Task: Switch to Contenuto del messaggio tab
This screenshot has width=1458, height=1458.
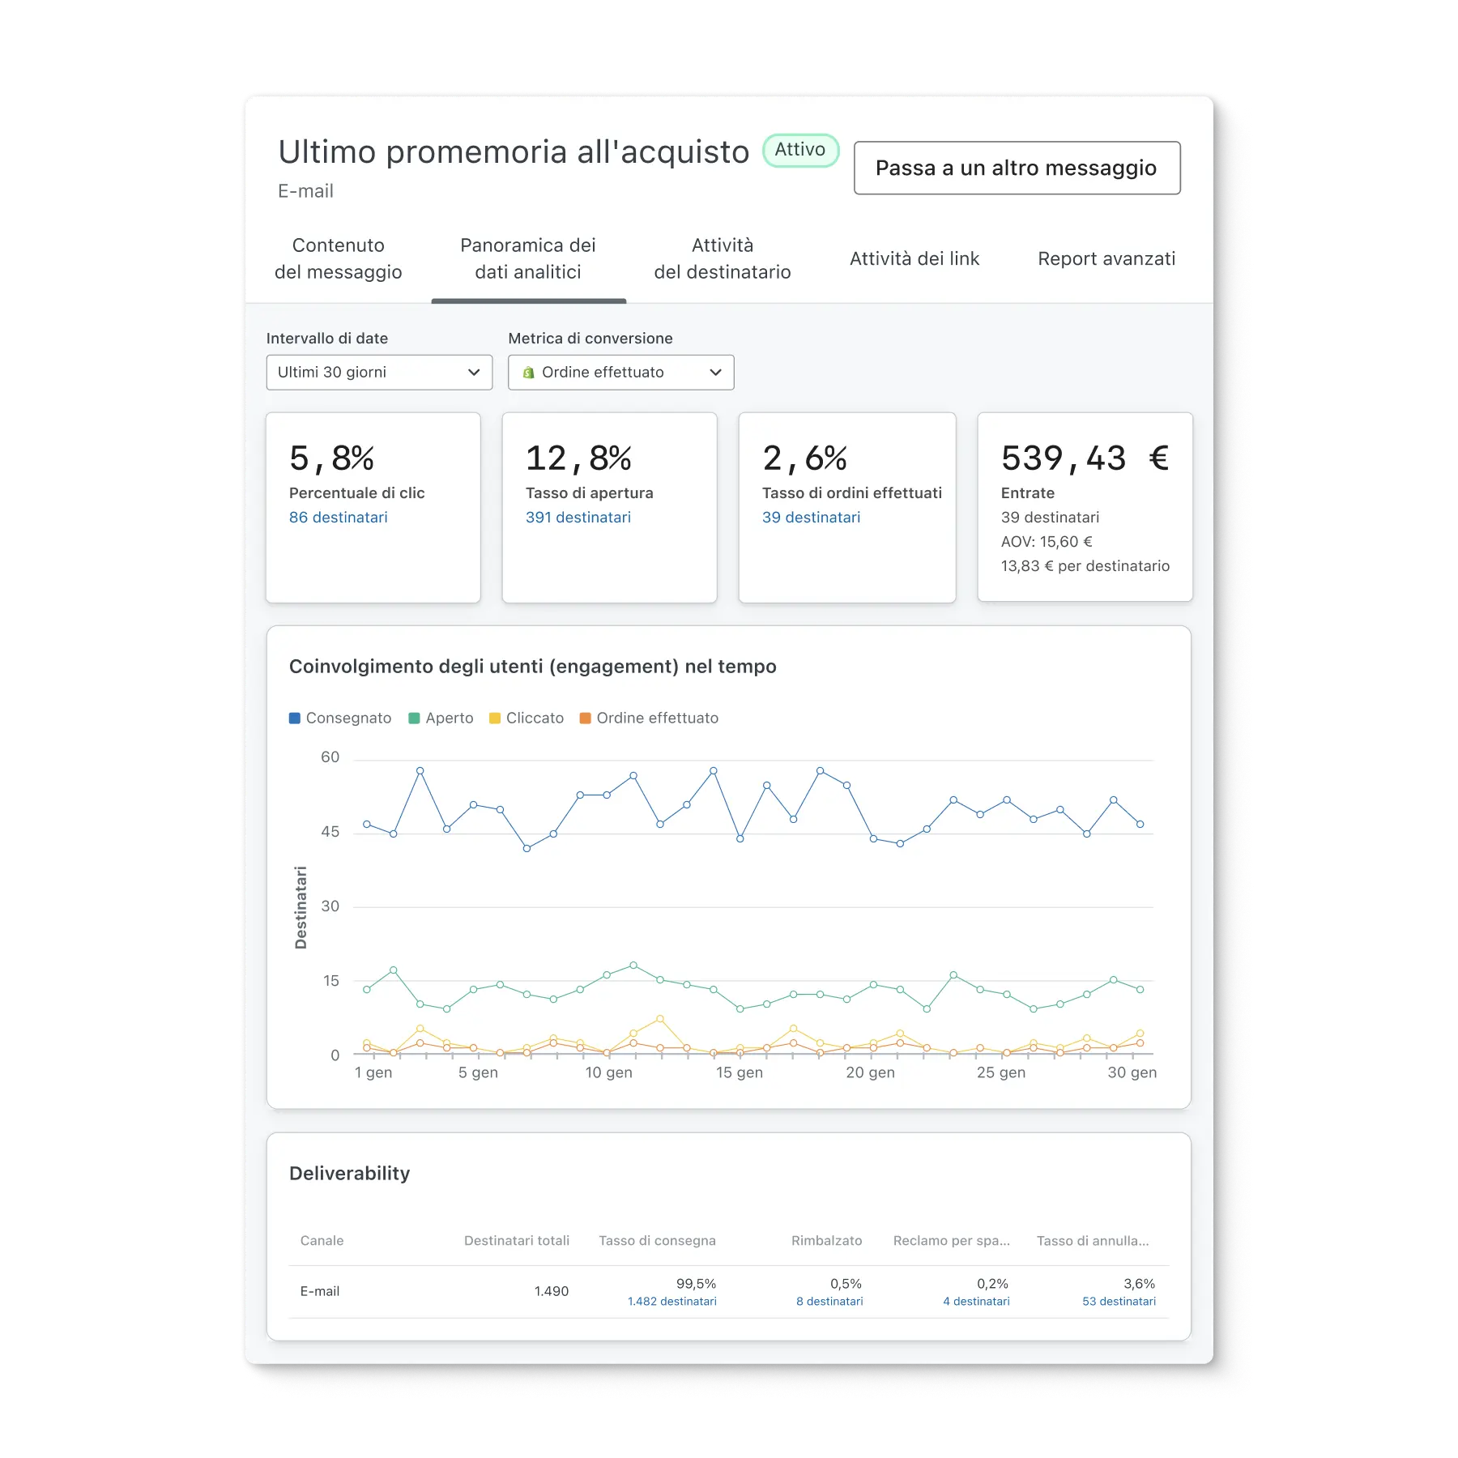Action: pos(339,258)
